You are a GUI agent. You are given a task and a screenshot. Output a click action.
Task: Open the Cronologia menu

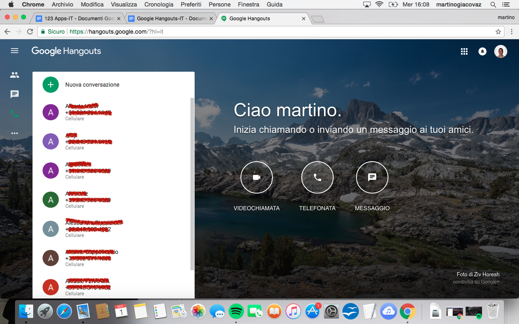(159, 4)
